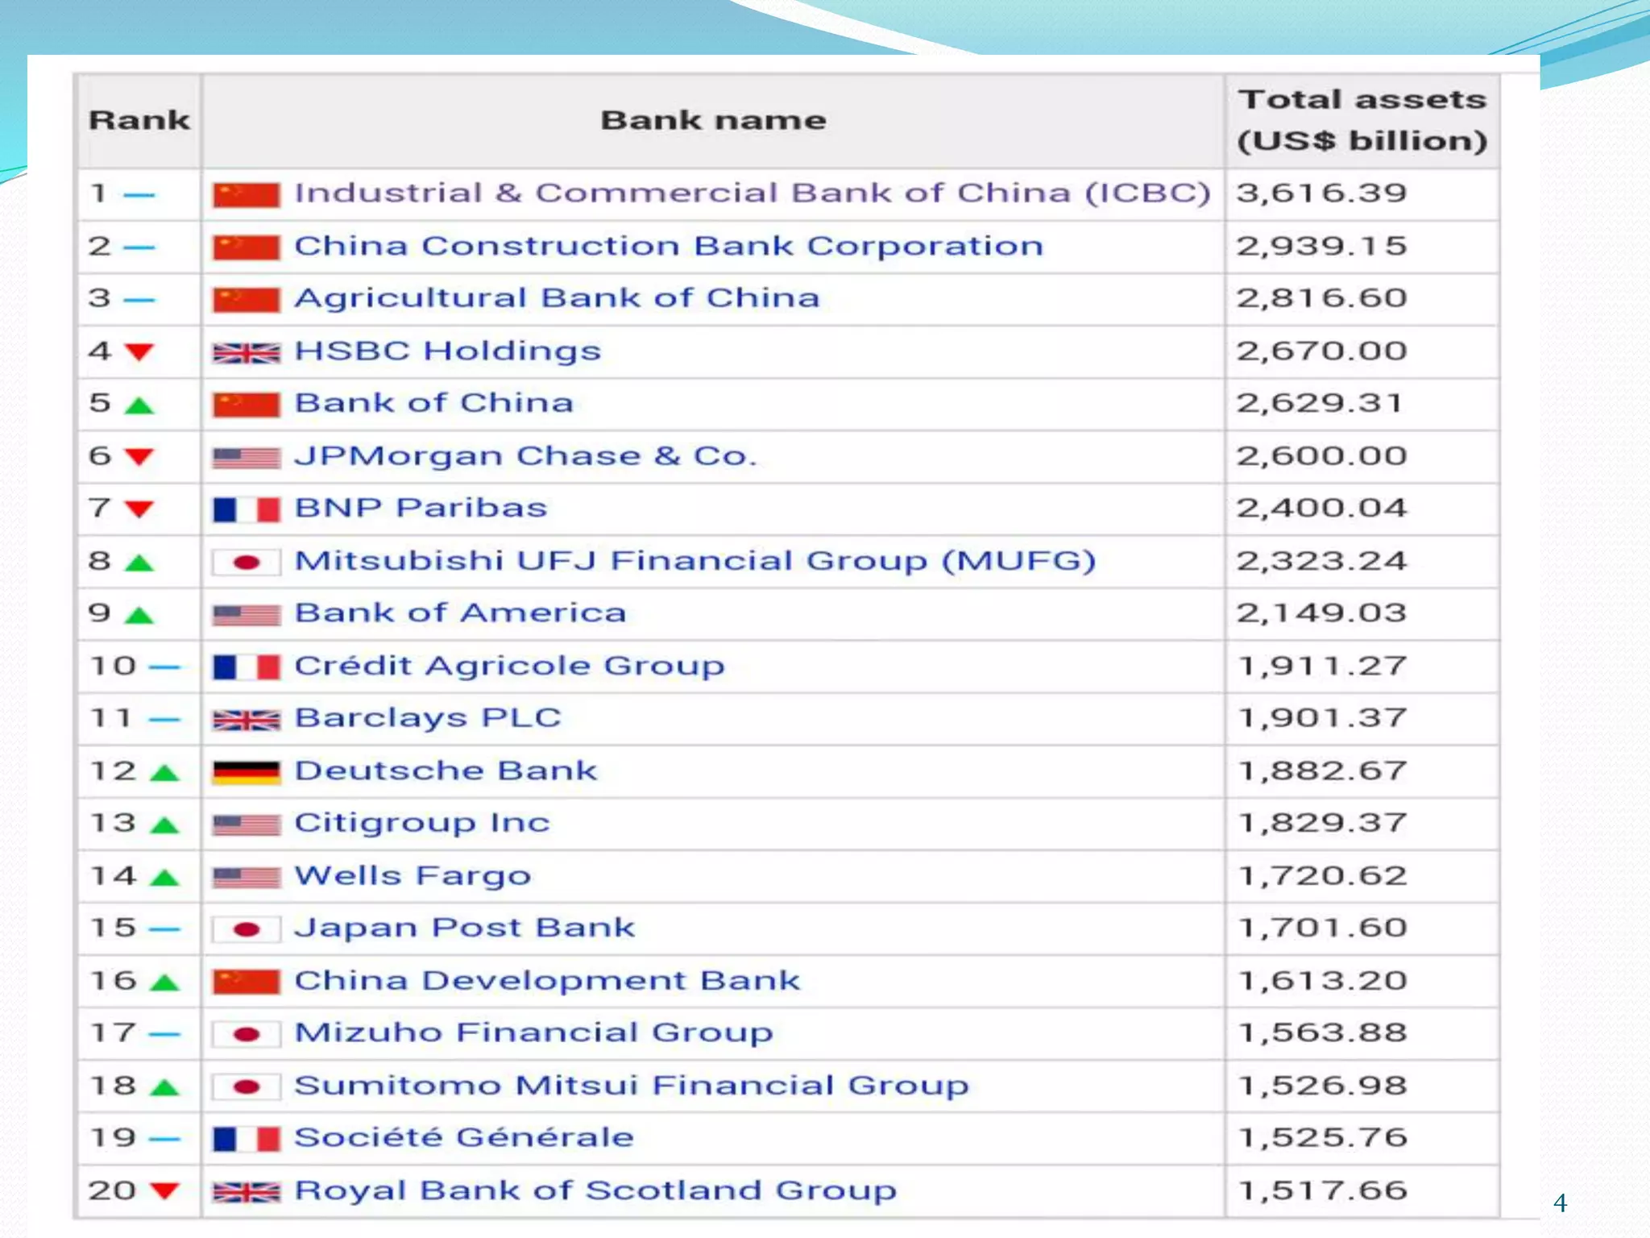Screen dimensions: 1650x1238
Task: Click the German flag next to Deutsche Bank
Action: [247, 772]
